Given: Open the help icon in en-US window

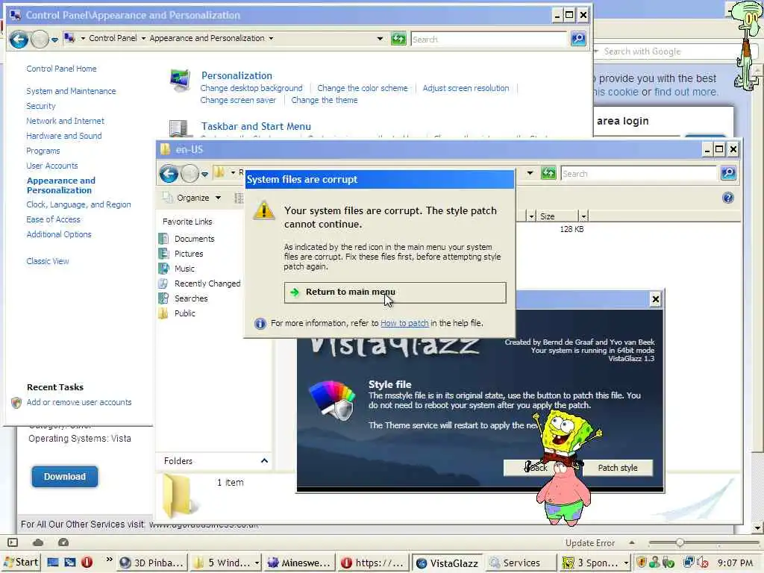Looking at the screenshot, I should 728,198.
